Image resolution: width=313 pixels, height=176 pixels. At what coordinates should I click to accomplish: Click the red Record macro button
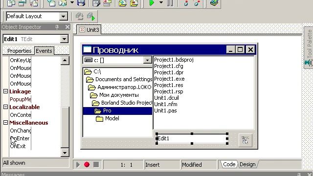click(87, 165)
